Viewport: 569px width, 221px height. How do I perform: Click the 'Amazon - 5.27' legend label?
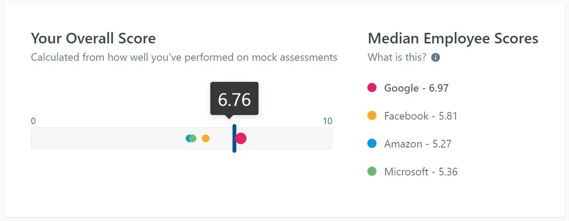point(418,144)
